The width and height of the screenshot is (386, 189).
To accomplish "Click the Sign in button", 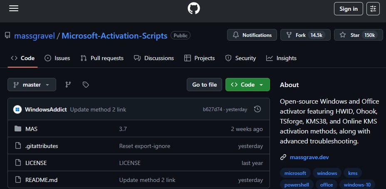I will click(348, 9).
